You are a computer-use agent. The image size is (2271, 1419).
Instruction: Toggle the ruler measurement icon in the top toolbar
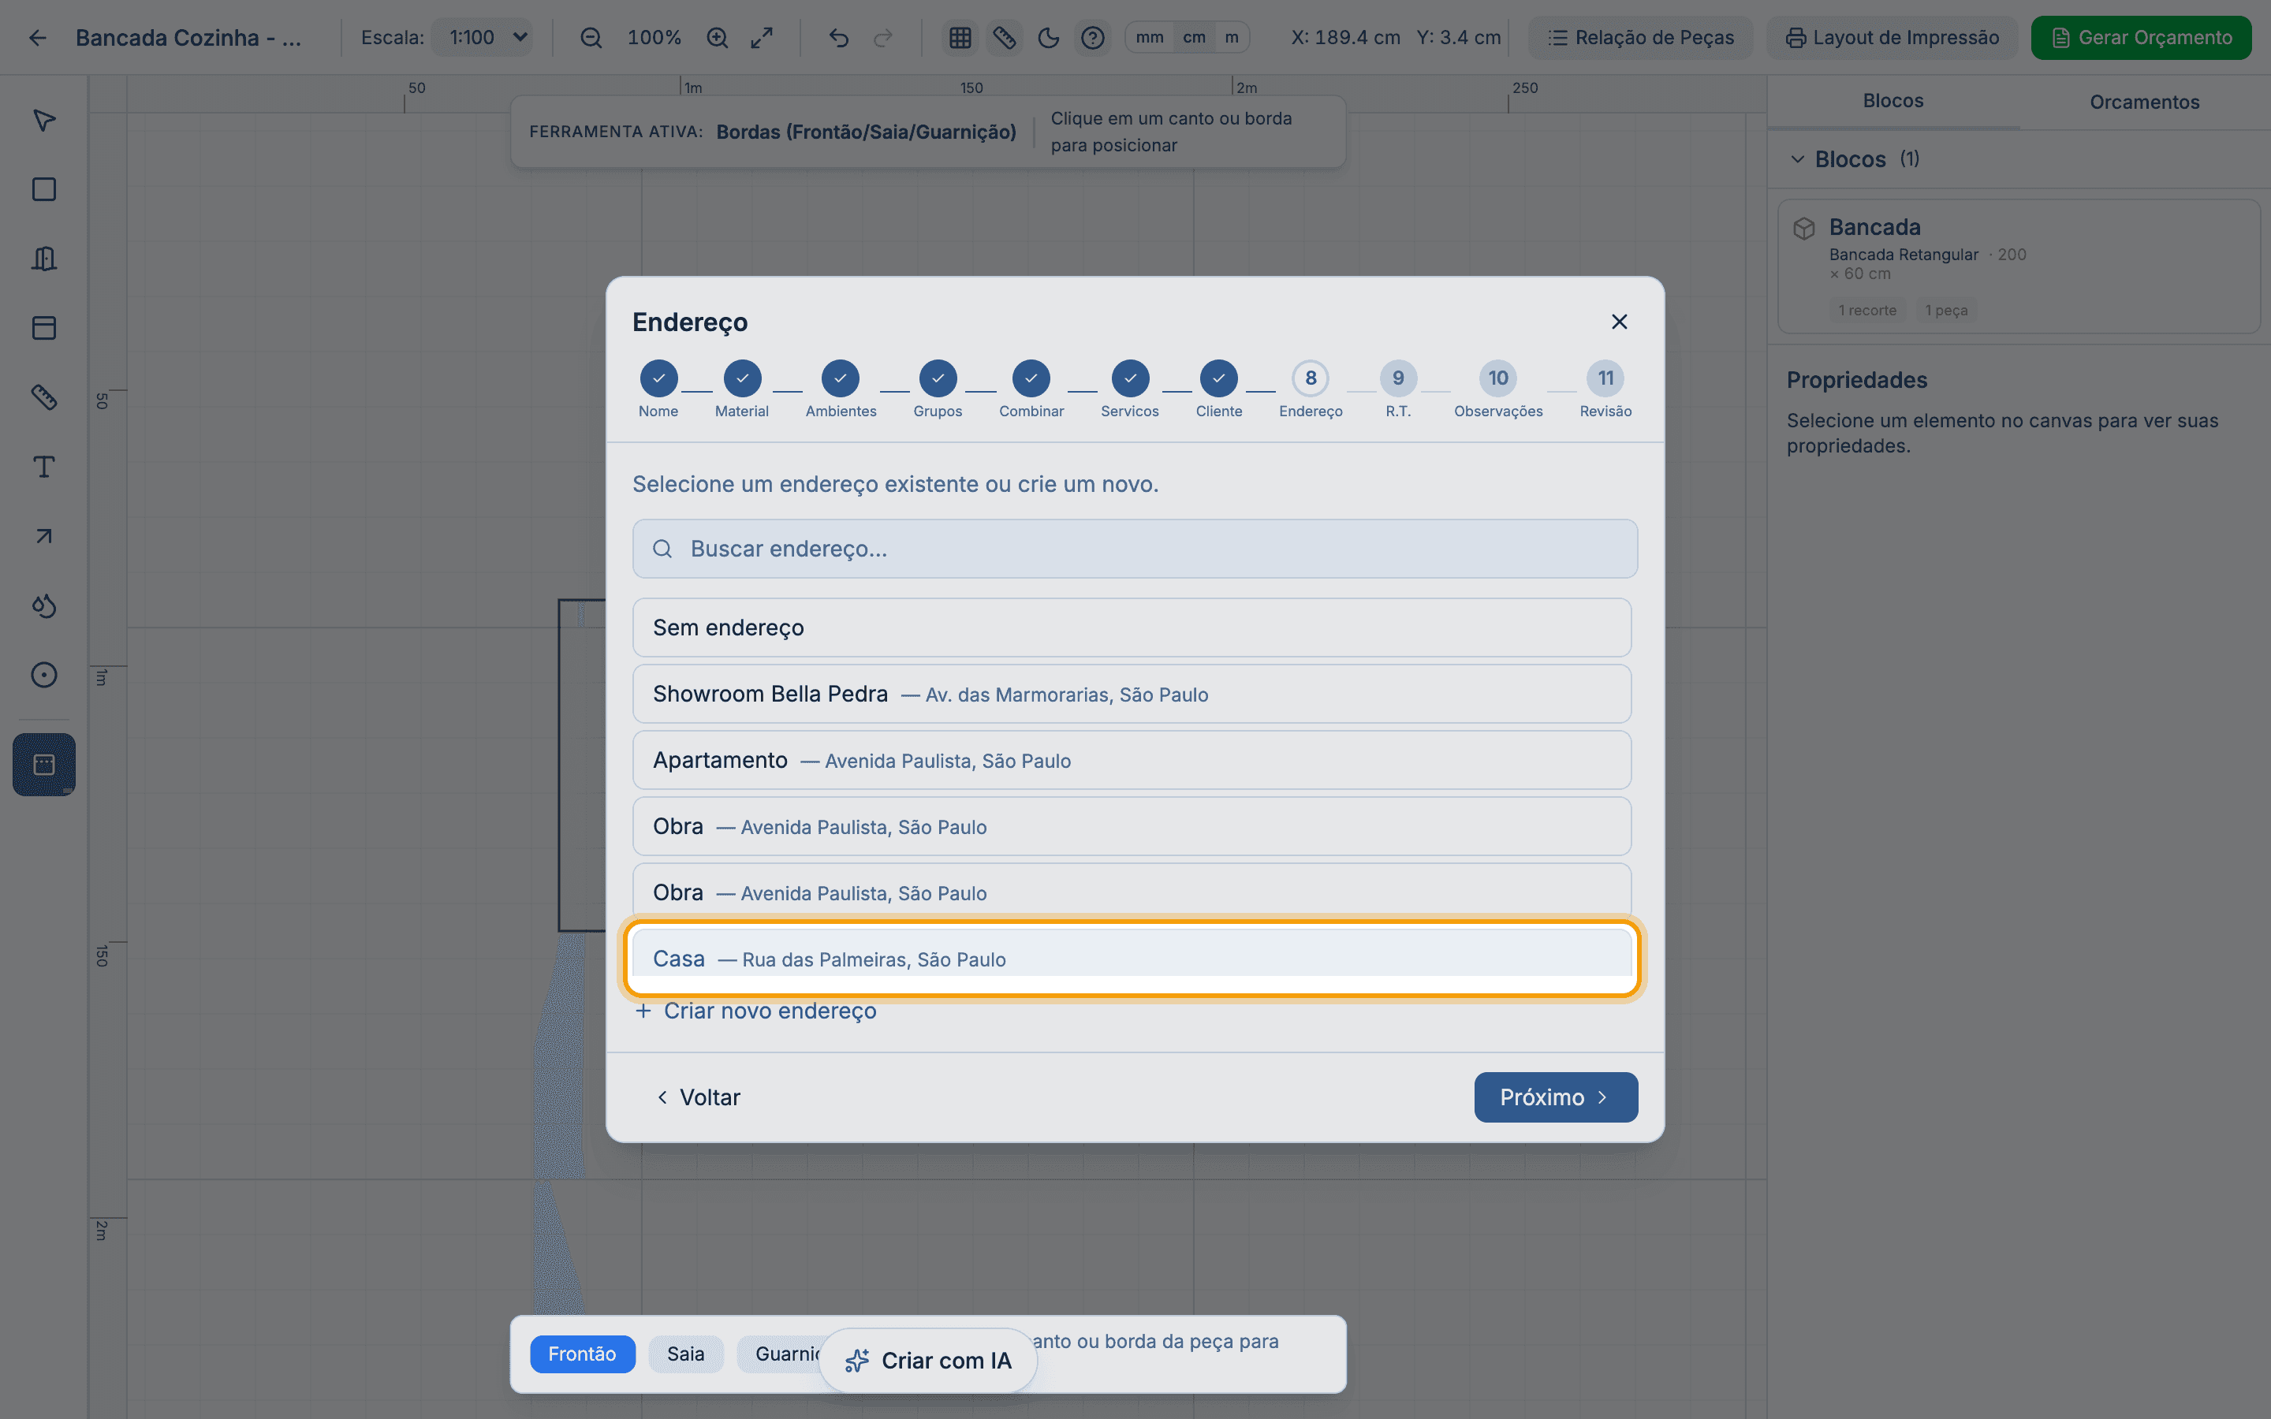[1004, 38]
